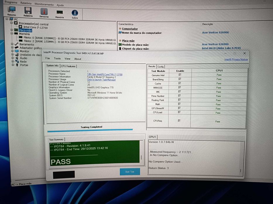Image resolution: width=273 pixels, height=204 pixels.
Task: Open the About menu in Intel Diagnostic Tool
Action: pyautogui.click(x=78, y=59)
